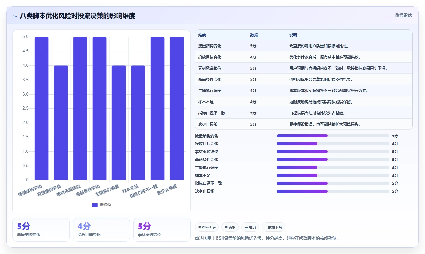Click the 路径雷达 label in the header

[404, 15]
